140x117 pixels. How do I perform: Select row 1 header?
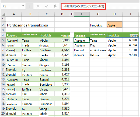(x=3, y=19)
